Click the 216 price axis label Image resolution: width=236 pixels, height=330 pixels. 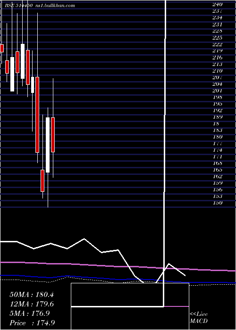(x=217, y=58)
